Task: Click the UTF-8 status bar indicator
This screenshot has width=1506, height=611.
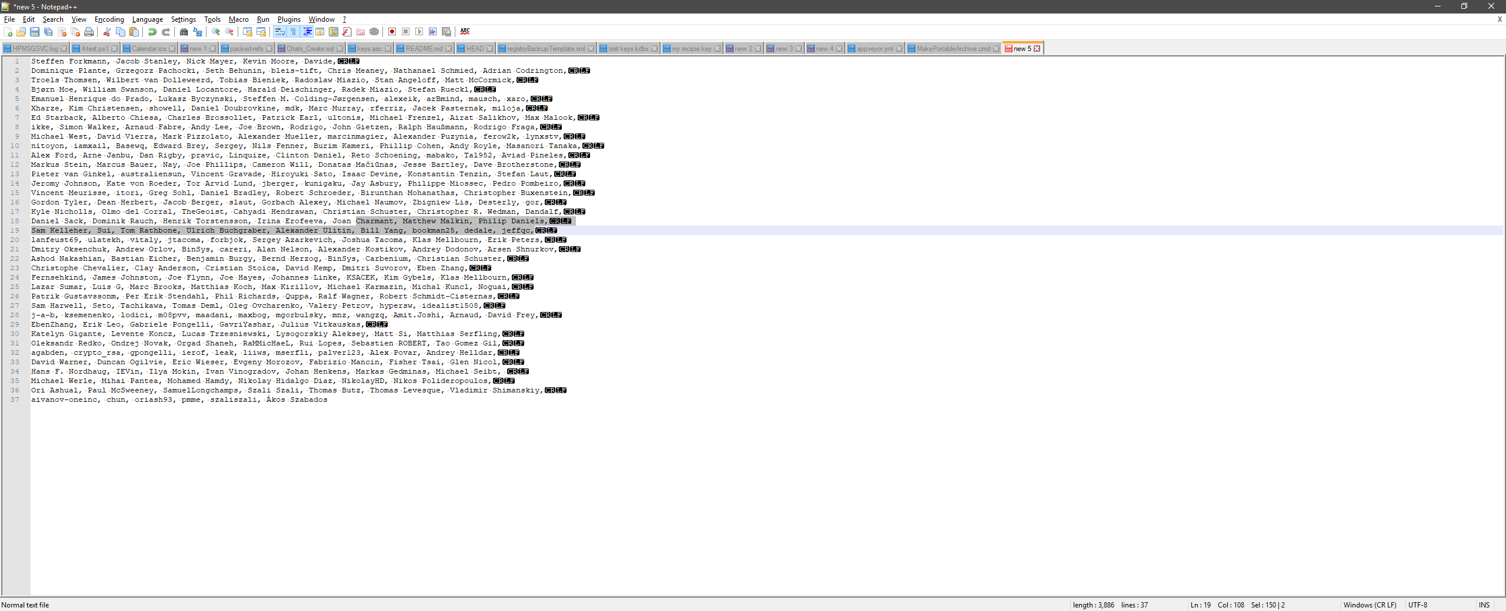Action: [1419, 605]
